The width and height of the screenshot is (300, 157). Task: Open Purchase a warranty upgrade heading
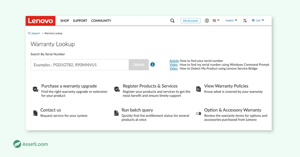click(x=69, y=86)
